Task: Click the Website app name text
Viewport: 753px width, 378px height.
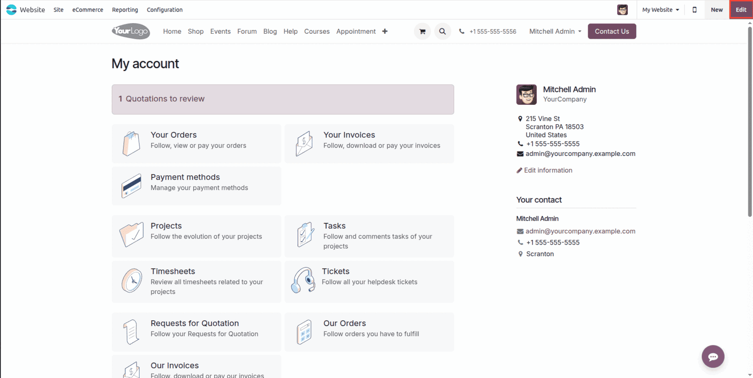Action: pos(32,10)
